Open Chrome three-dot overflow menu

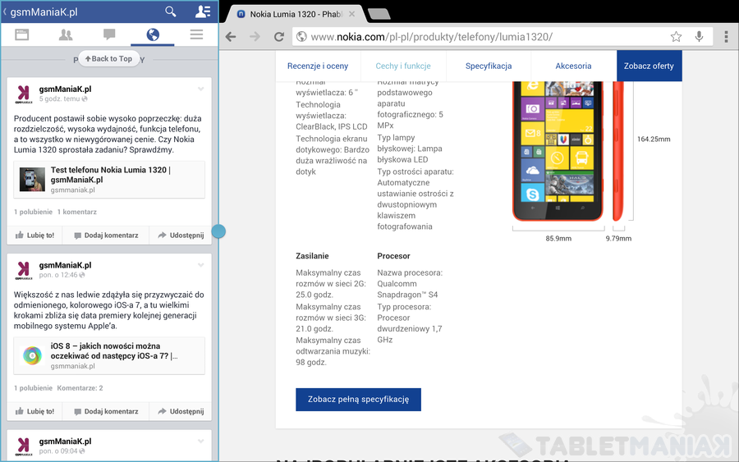tap(727, 37)
